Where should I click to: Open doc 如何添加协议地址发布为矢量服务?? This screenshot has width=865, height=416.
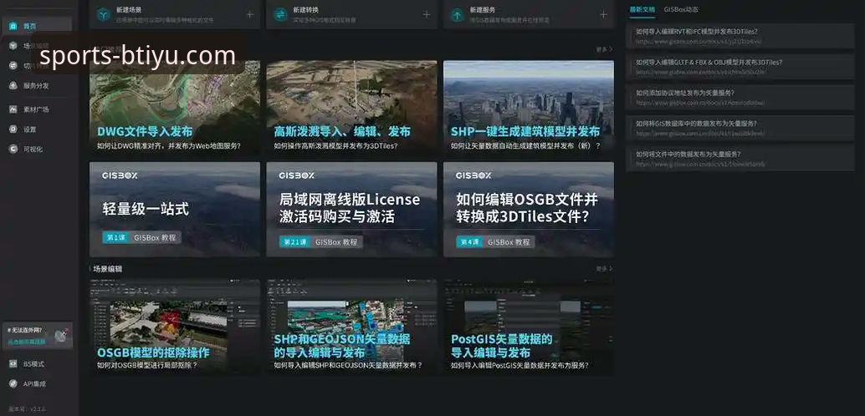pos(740,98)
